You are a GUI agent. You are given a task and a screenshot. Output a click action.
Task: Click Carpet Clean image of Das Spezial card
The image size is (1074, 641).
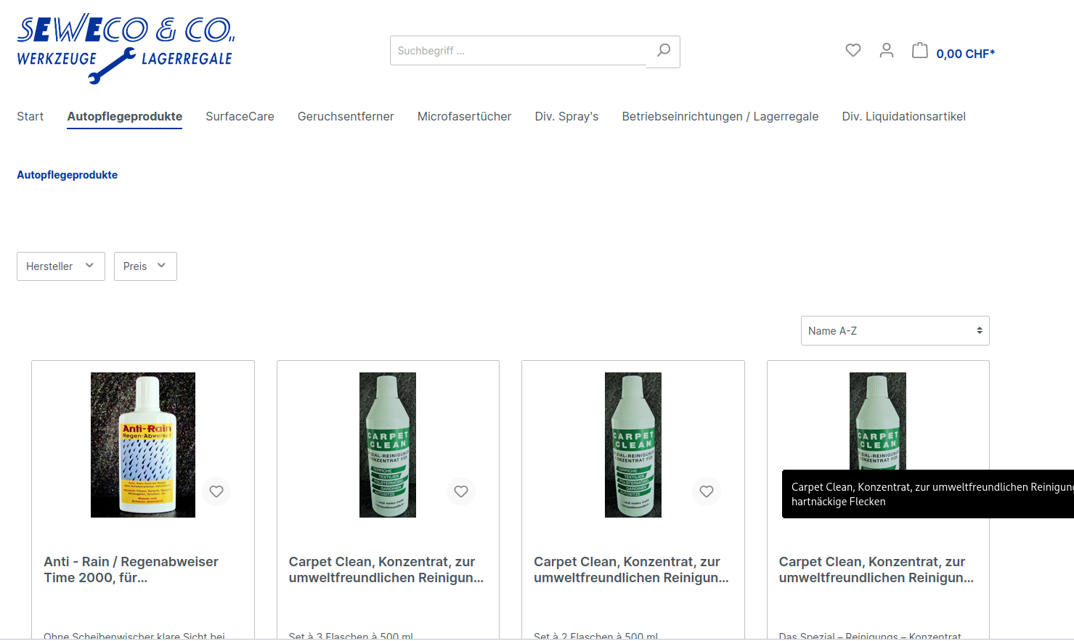click(878, 421)
